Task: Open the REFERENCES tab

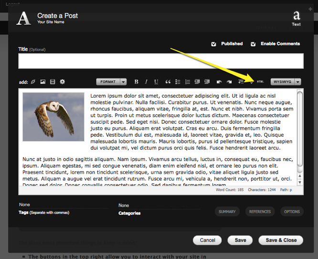Action: [x=260, y=211]
